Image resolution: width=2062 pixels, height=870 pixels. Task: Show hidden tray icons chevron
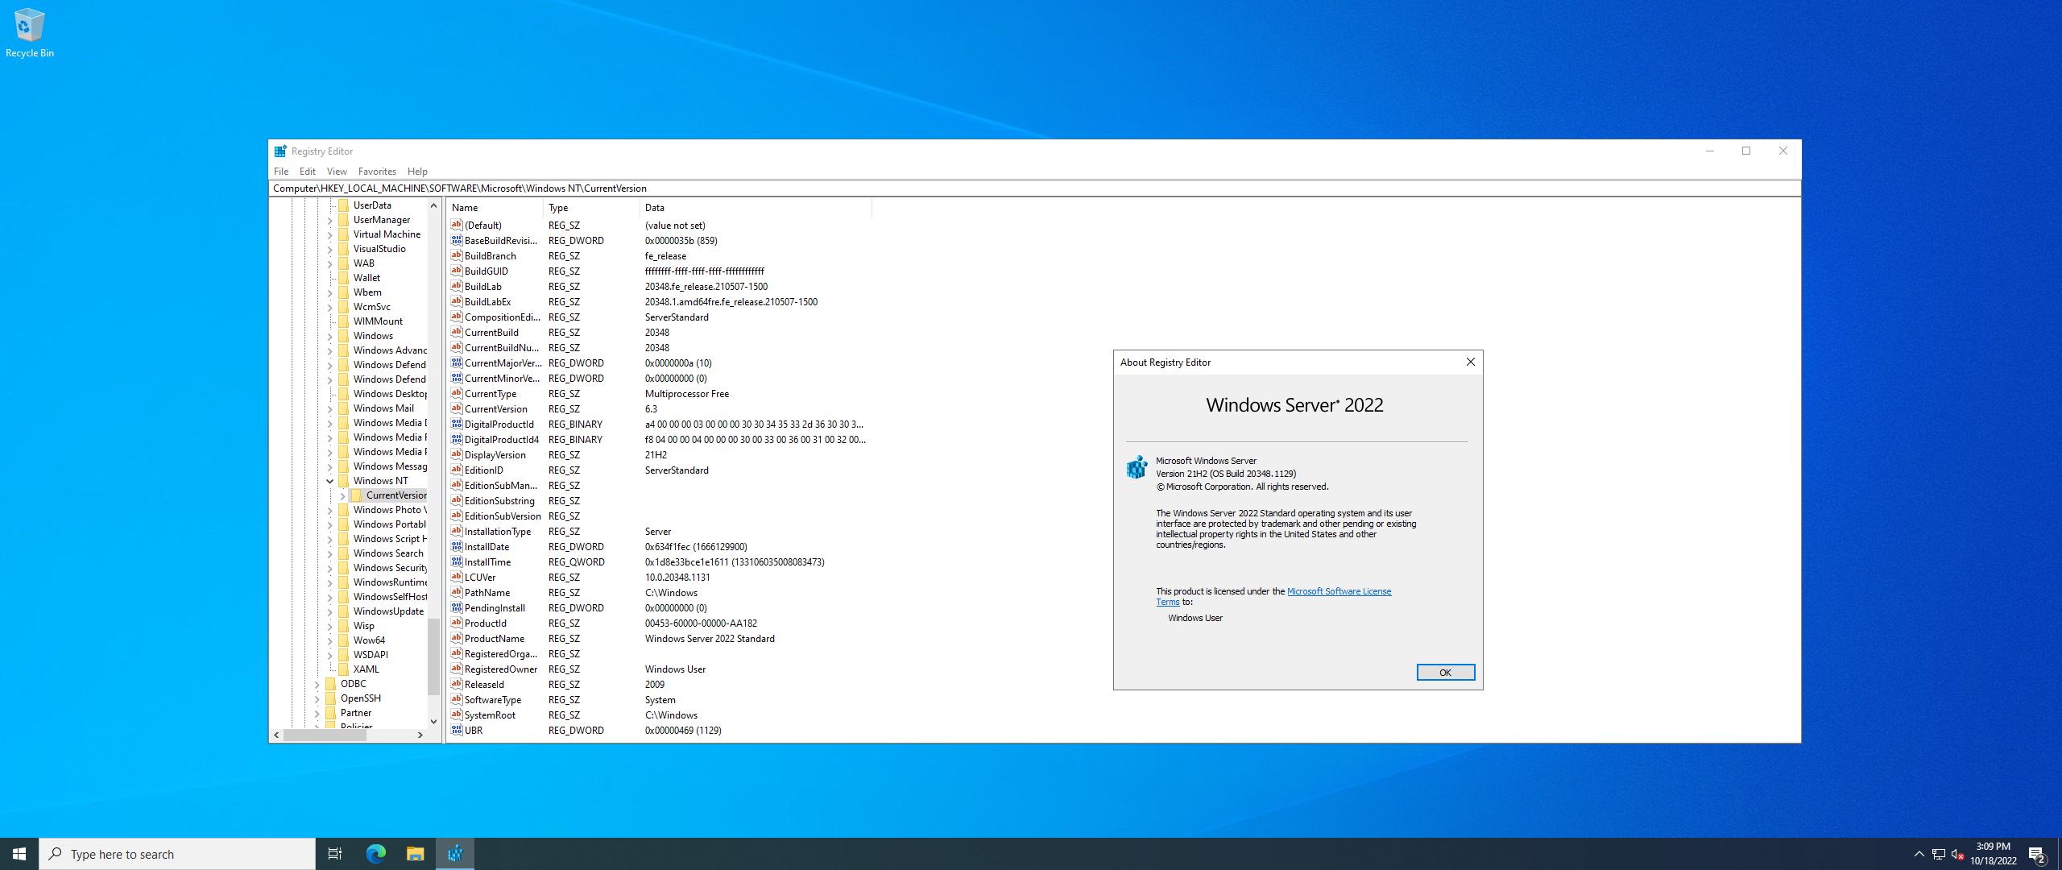tap(1919, 854)
